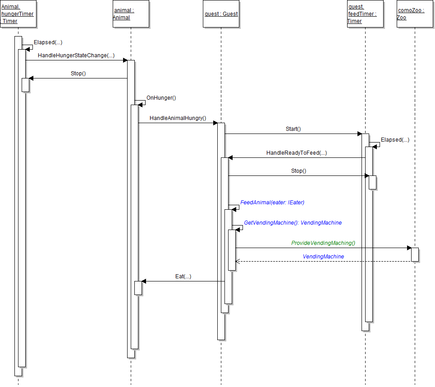Click the Stop() label below HandleHungerStateChange

pyautogui.click(x=78, y=74)
